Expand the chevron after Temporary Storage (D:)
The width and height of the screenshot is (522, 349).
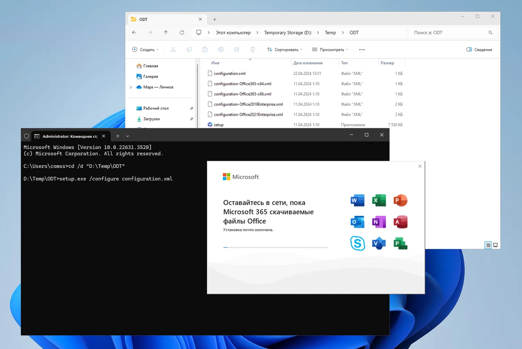tap(318, 32)
